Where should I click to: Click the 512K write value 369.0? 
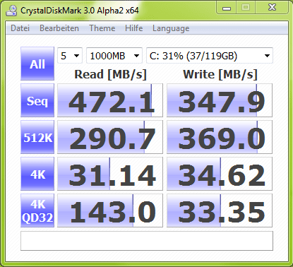pyautogui.click(x=220, y=137)
